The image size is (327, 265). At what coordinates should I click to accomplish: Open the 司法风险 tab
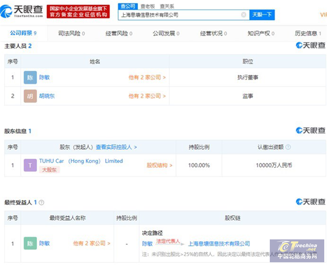pyautogui.click(x=71, y=33)
